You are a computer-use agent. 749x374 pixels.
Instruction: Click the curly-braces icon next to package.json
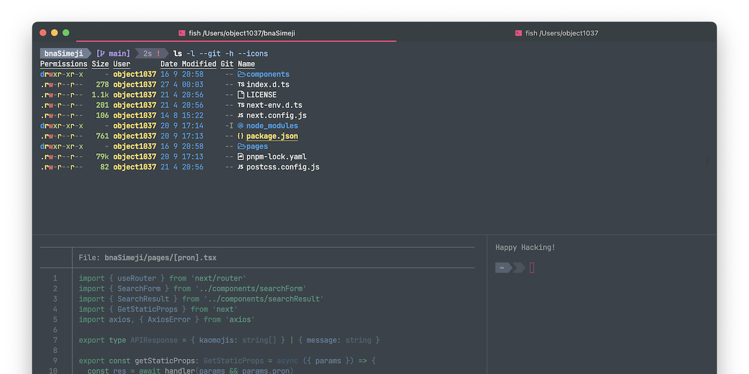click(x=239, y=136)
